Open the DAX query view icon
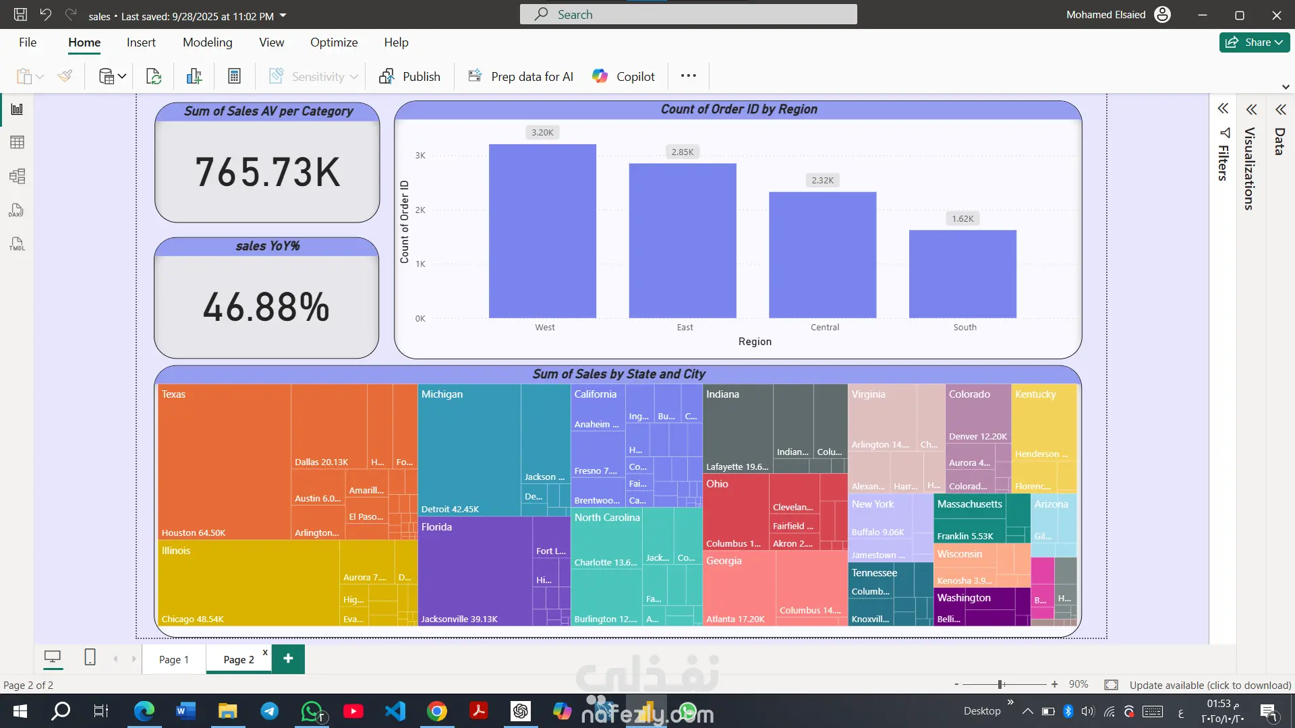 point(17,210)
